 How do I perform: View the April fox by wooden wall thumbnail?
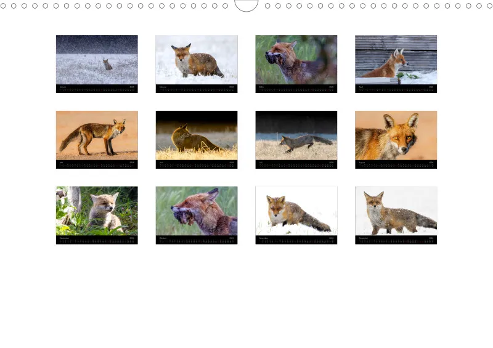[396, 64]
